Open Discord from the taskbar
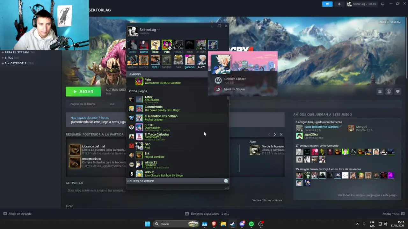The height and width of the screenshot is (229, 408). point(242,224)
